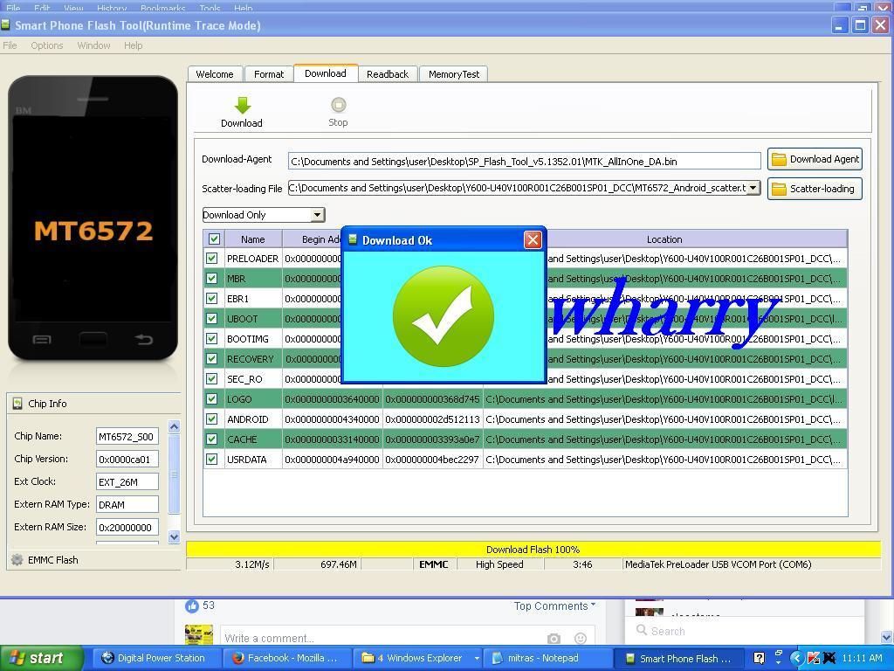894x671 pixels.
Task: Expand the Scatter-loading File dropdown
Action: tap(753, 188)
